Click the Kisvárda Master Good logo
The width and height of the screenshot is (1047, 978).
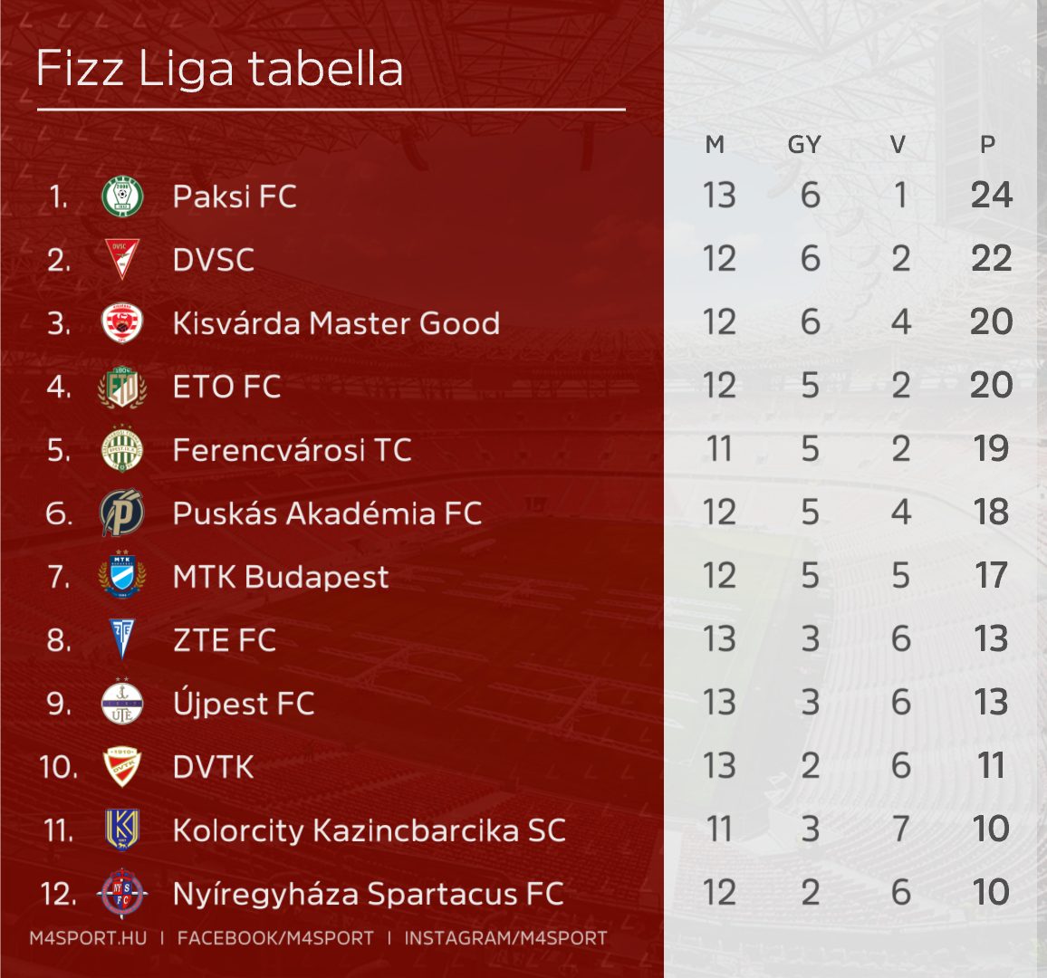click(122, 323)
